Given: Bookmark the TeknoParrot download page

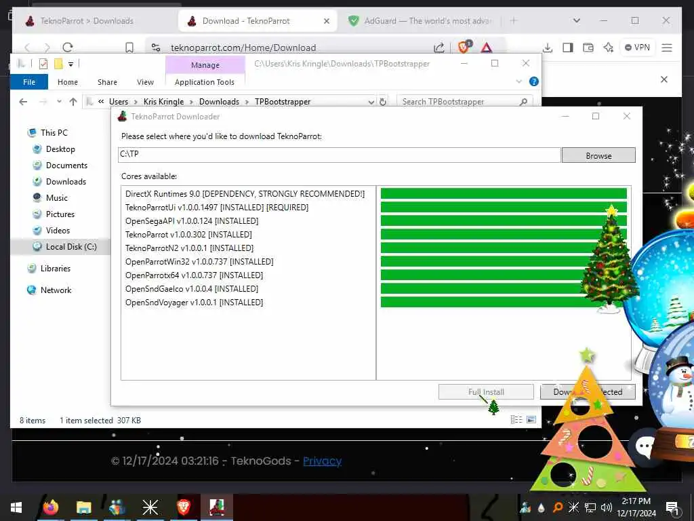Looking at the screenshot, I should tap(129, 47).
